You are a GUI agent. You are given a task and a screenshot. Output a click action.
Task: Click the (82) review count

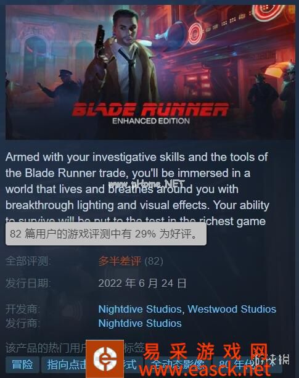coord(154,261)
